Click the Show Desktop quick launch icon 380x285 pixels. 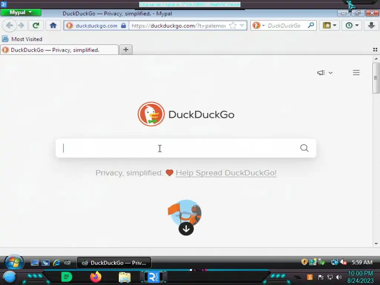pyautogui.click(x=35, y=263)
